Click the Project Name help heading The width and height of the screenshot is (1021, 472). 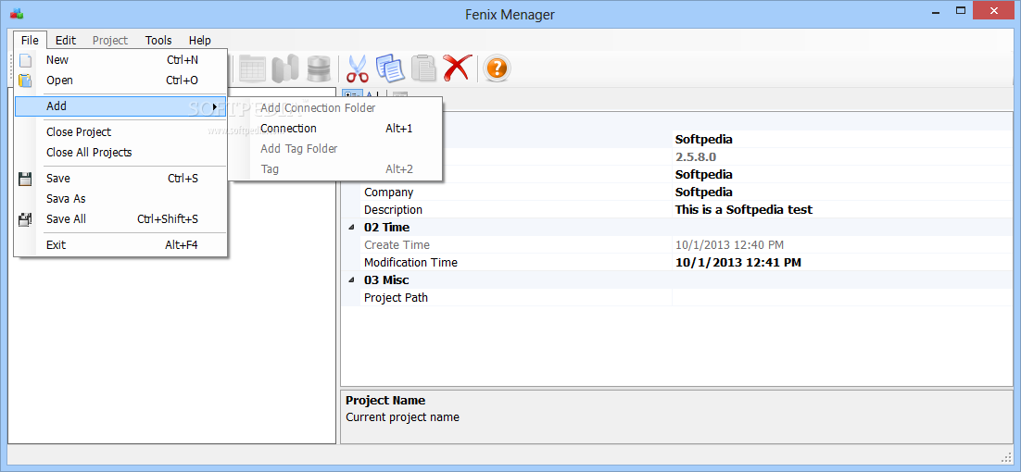click(385, 401)
